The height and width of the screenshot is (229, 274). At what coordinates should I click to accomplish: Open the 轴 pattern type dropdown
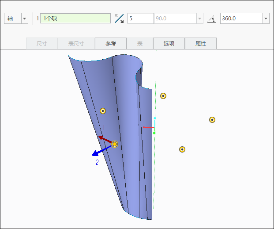(24, 19)
